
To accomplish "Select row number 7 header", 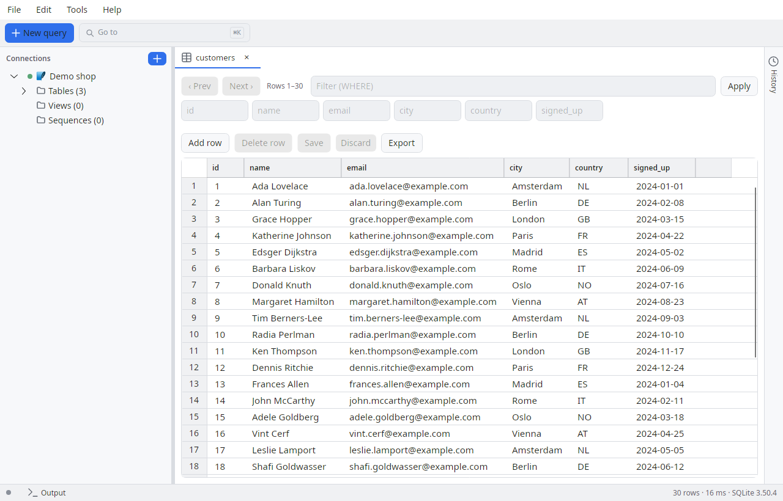I will click(x=194, y=285).
